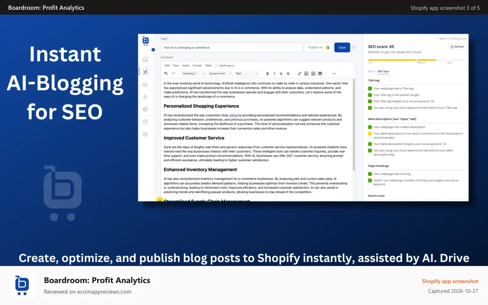Click the undo arrow in the editor toolbar

click(166, 74)
